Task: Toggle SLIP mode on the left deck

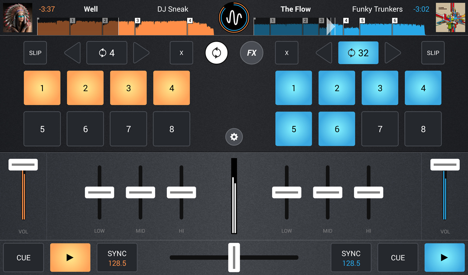Action: 35,53
